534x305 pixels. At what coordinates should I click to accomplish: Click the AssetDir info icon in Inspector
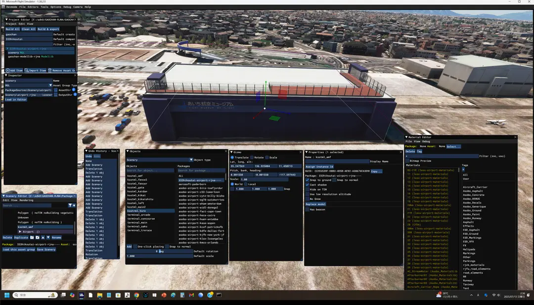tap(74, 90)
